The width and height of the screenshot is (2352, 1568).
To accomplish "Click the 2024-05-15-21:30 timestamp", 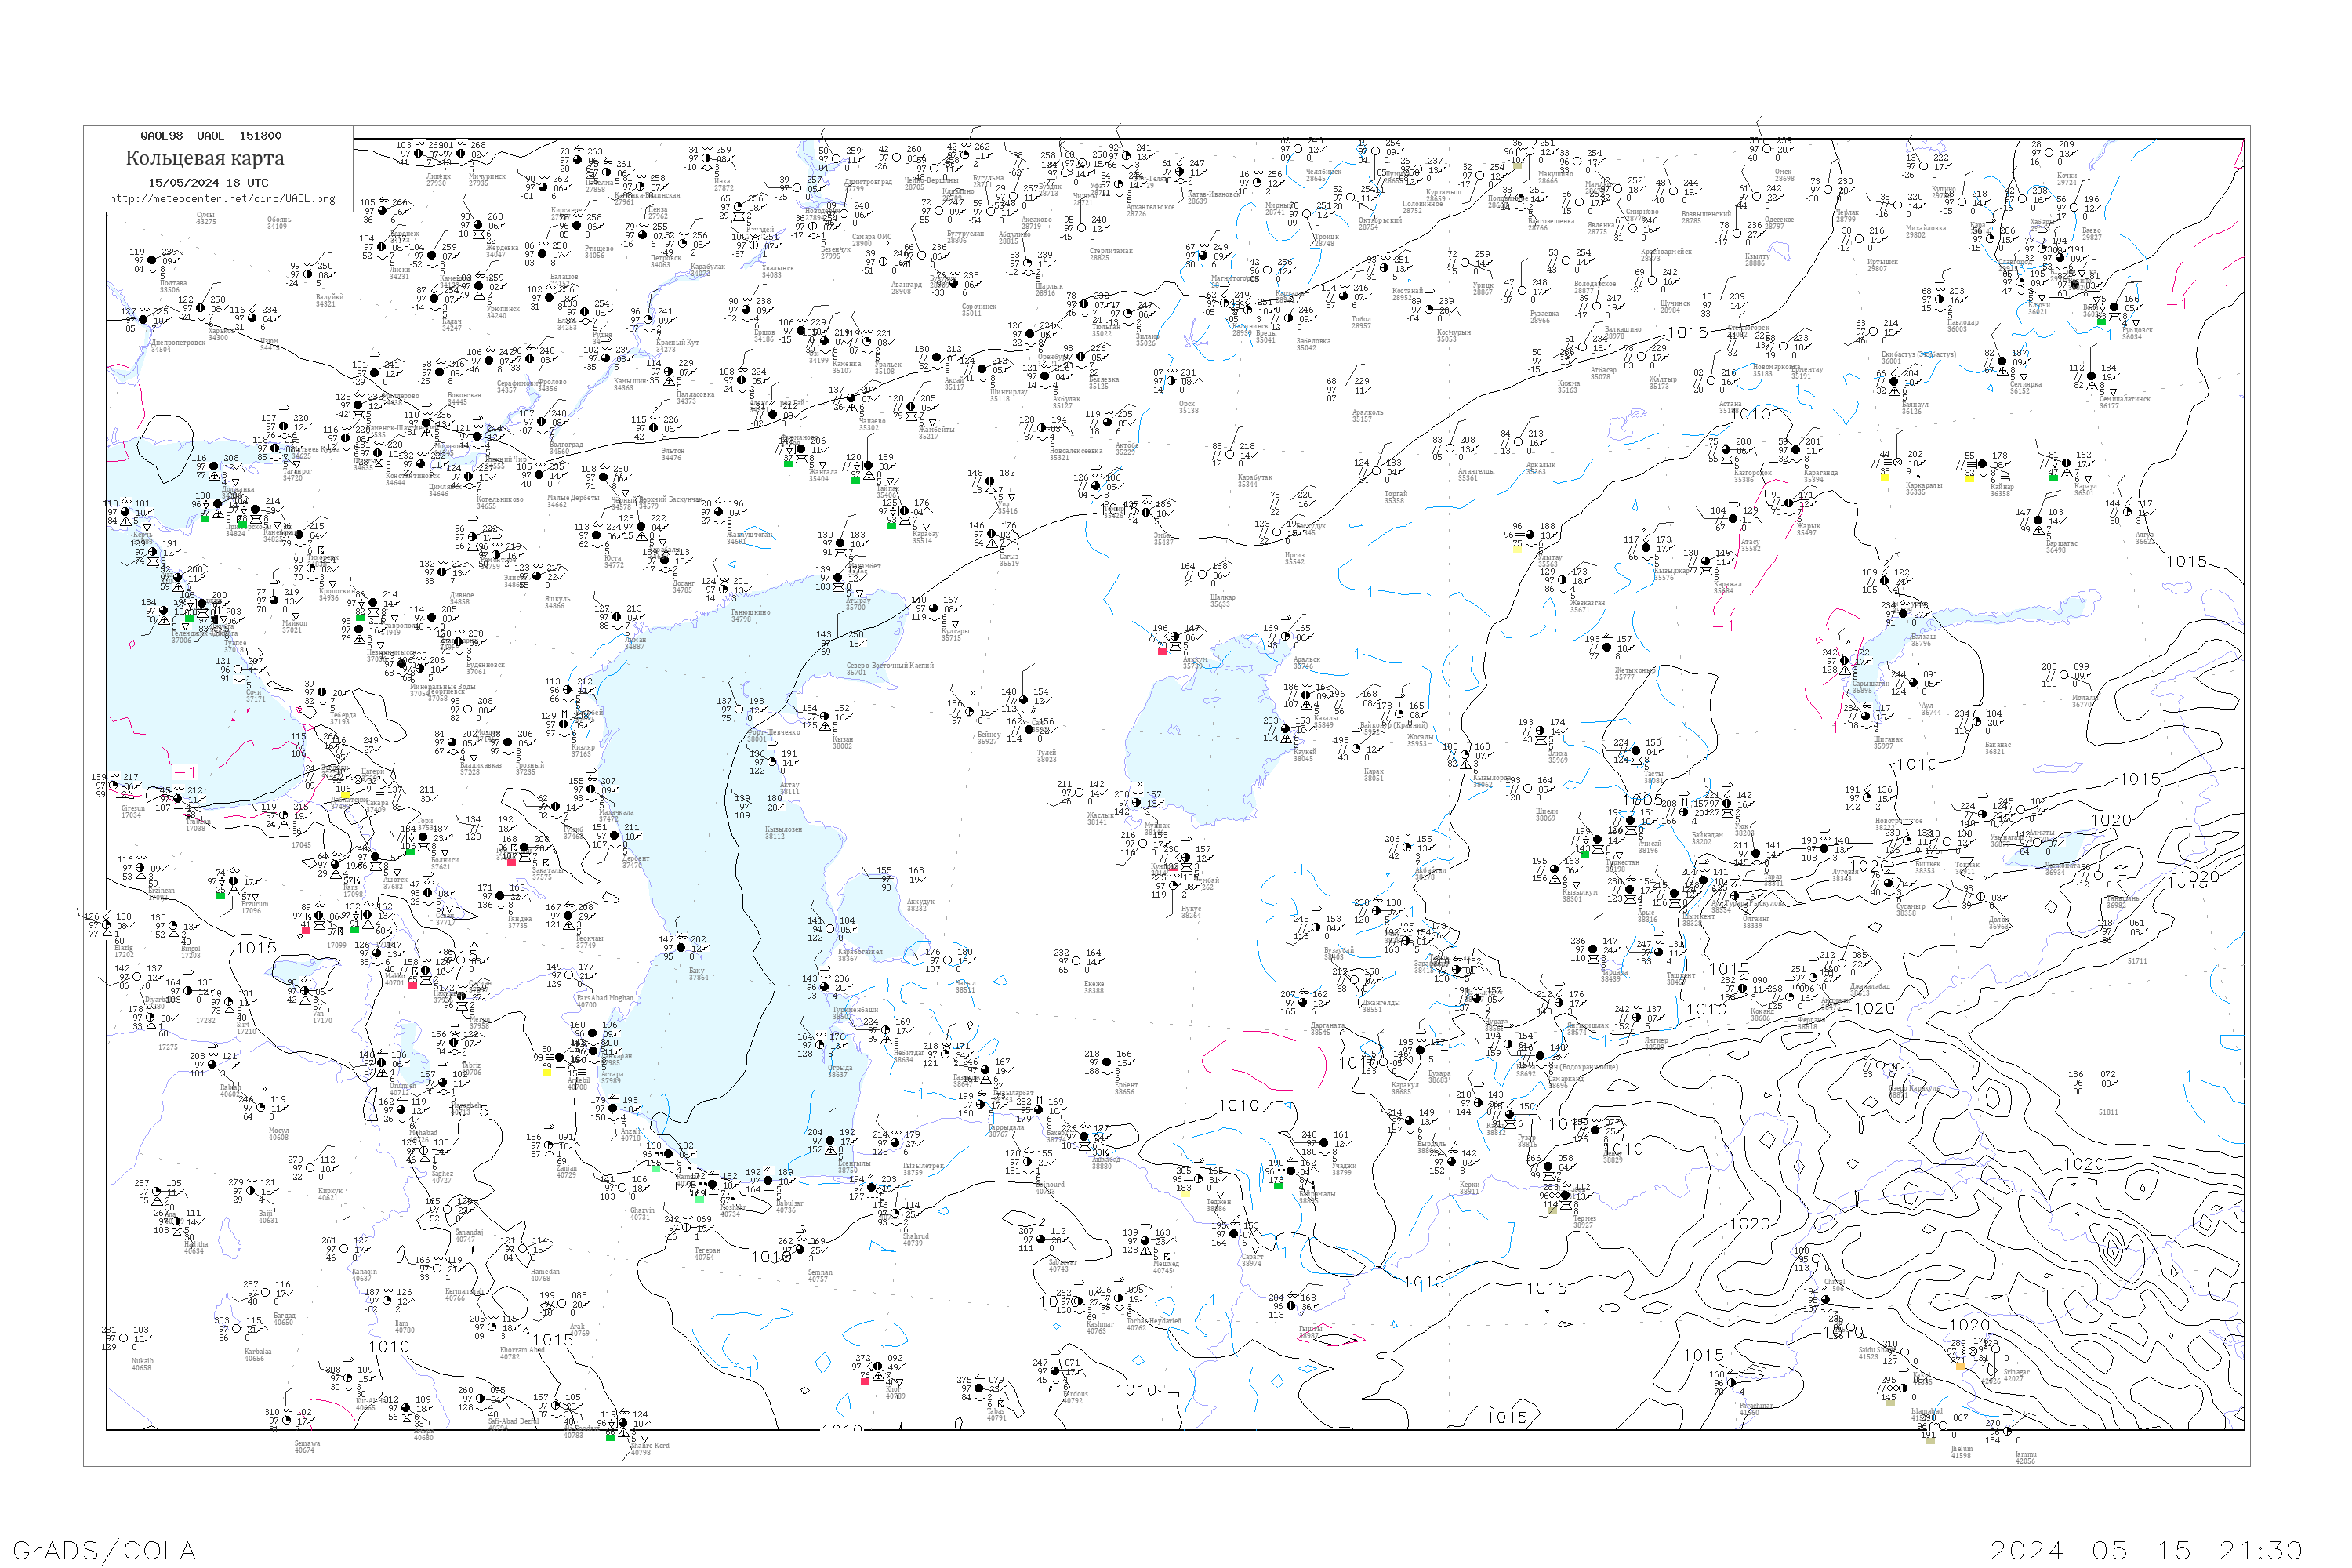I will 2146,1550.
